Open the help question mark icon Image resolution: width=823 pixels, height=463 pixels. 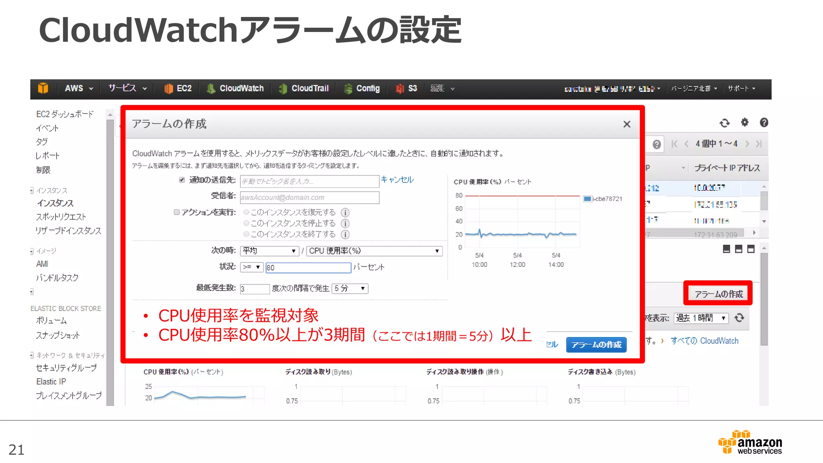(764, 123)
